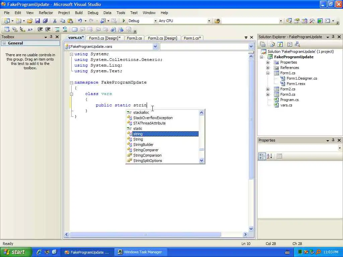Open Properties Window toolbar icon
Viewport: 343px width, 257px height.
pos(297,21)
